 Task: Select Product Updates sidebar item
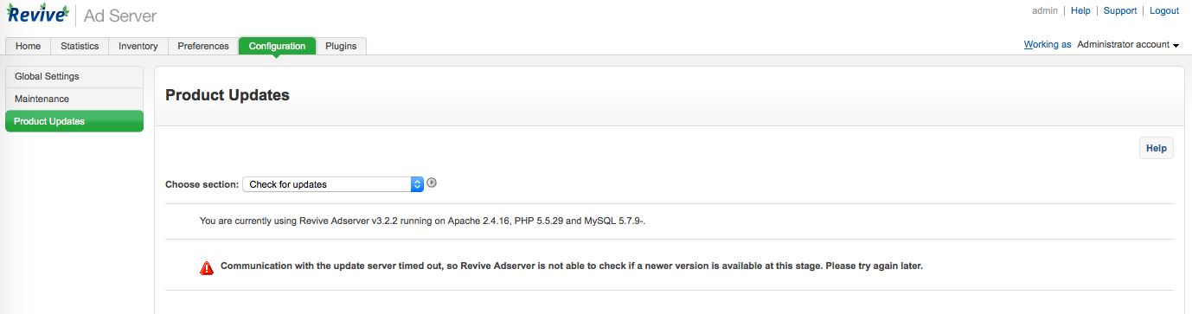tap(74, 121)
